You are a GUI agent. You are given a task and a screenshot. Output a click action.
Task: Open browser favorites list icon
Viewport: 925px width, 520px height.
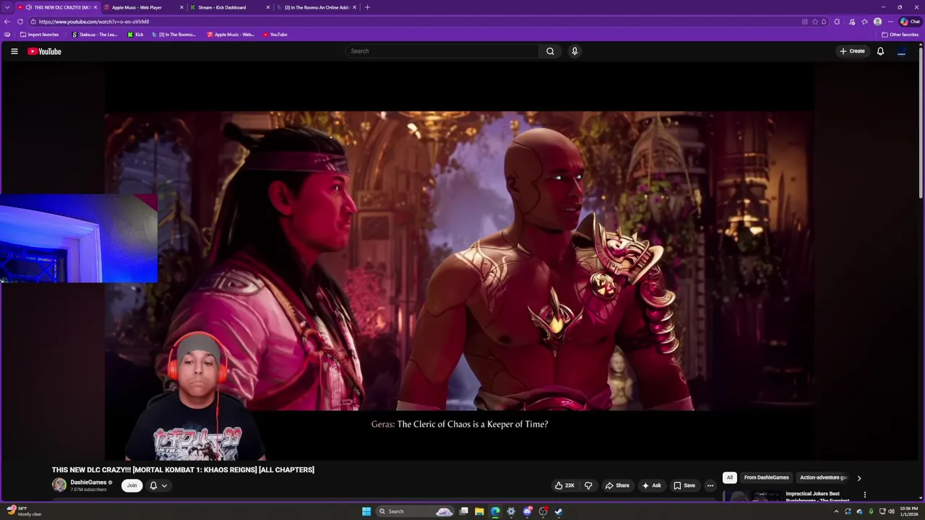point(864,22)
